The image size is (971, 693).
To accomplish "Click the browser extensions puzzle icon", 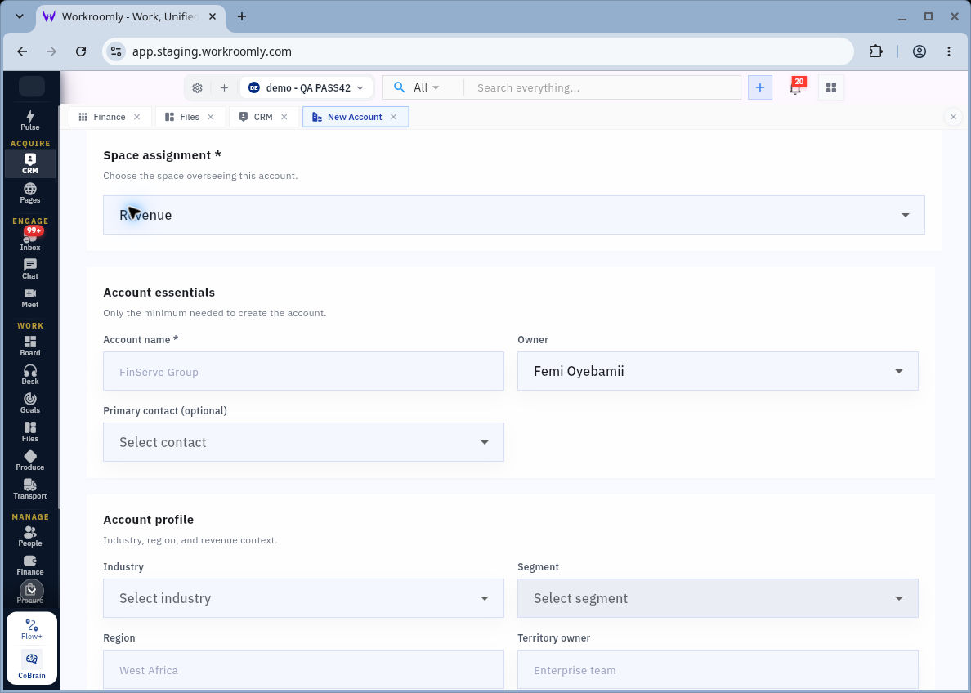I will pyautogui.click(x=875, y=51).
